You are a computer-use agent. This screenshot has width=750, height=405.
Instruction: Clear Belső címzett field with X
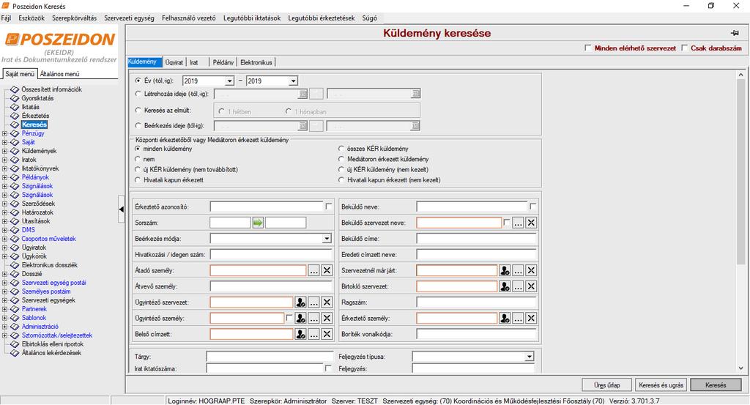(x=327, y=334)
